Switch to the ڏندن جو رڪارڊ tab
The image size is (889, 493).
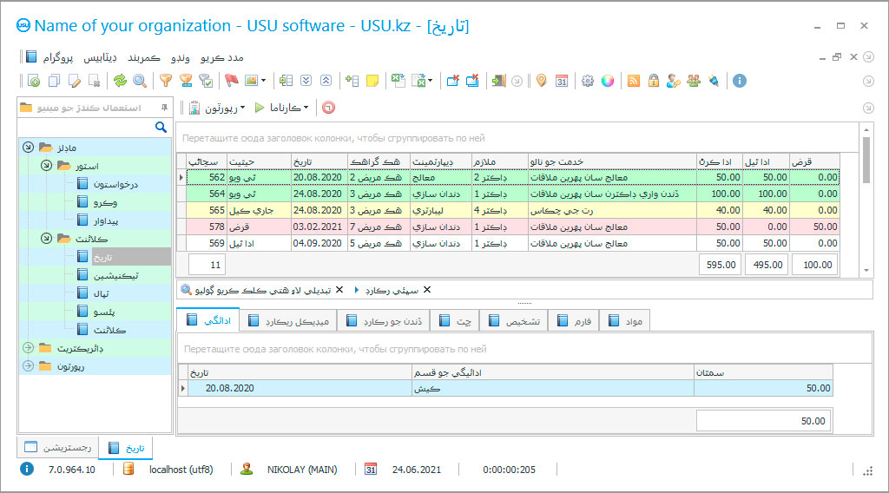[x=383, y=321]
